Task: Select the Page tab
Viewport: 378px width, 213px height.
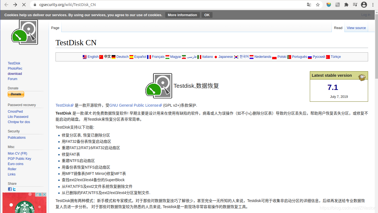Action: pyautogui.click(x=55, y=28)
